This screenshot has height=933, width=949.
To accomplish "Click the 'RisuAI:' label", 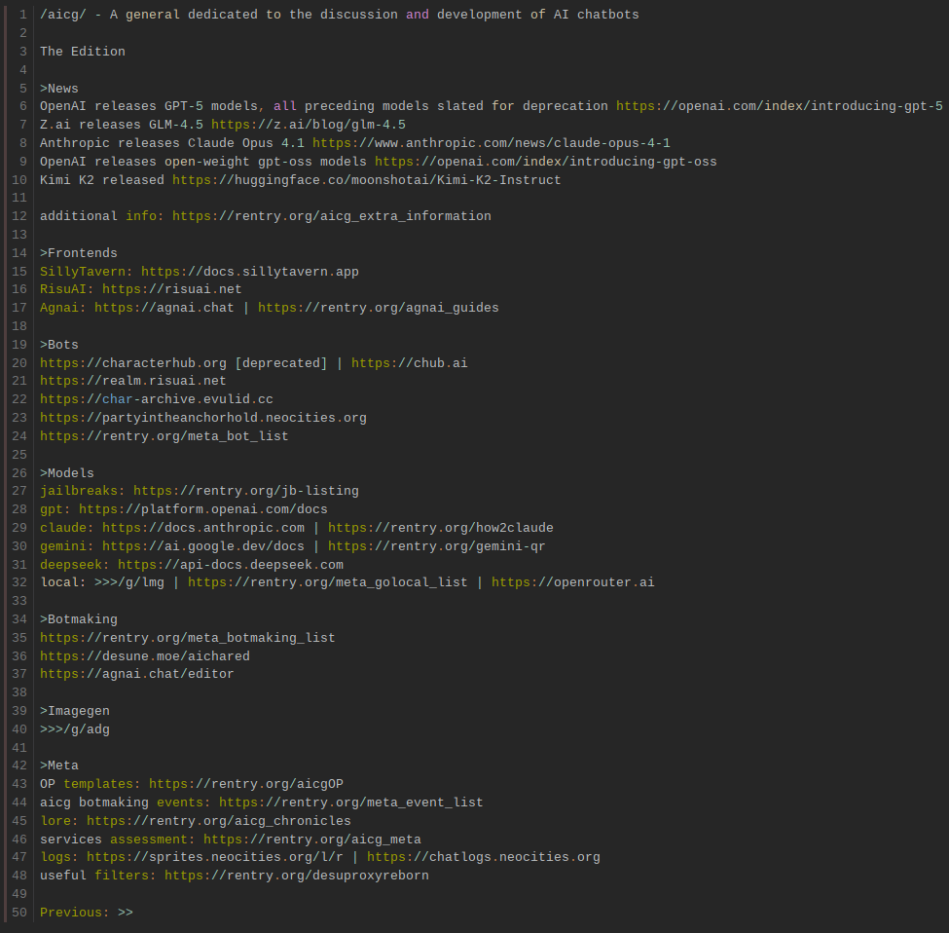I will (x=67, y=289).
